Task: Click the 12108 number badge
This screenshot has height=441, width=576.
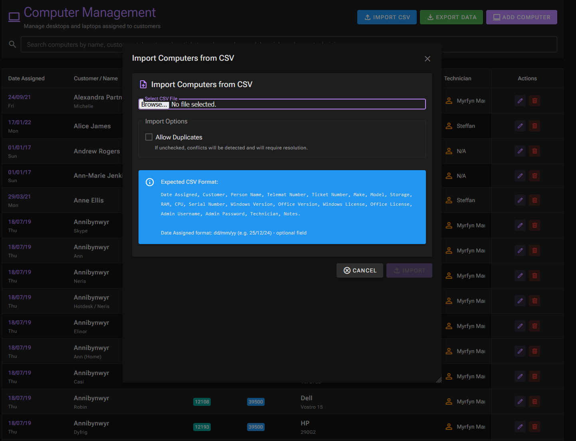Action: click(x=202, y=401)
